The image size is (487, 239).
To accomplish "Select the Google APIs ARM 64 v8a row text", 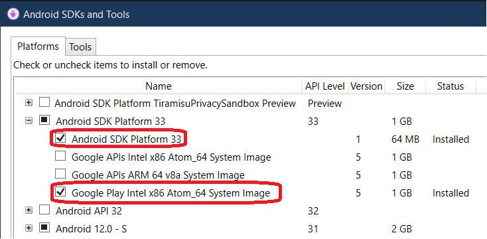I will tap(158, 175).
